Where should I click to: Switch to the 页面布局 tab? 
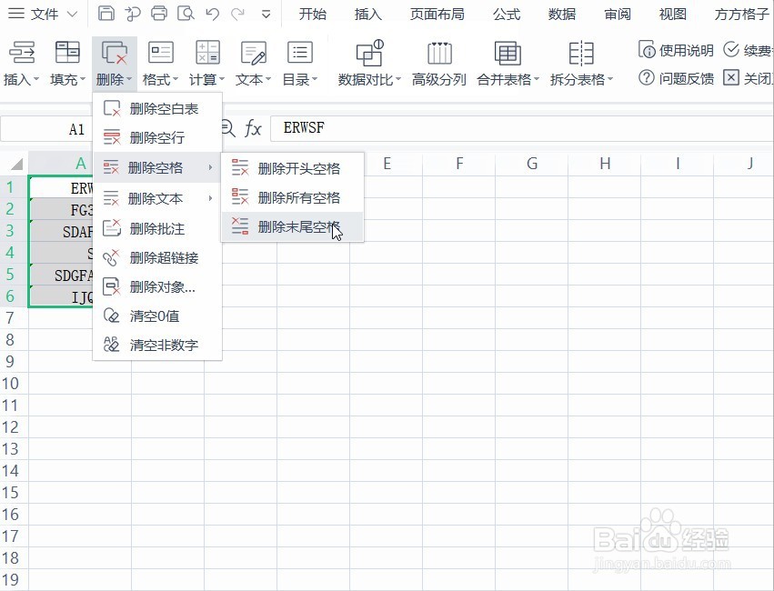[x=437, y=15]
